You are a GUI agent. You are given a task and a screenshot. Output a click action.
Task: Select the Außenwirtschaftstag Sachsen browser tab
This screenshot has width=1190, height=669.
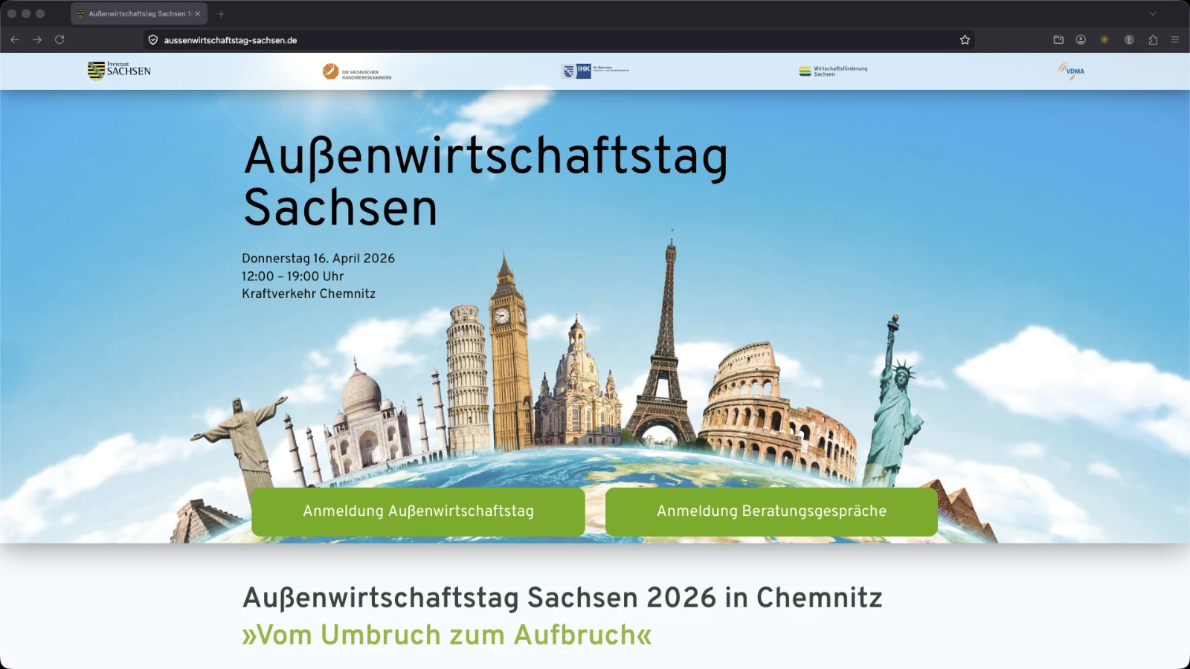click(x=134, y=13)
